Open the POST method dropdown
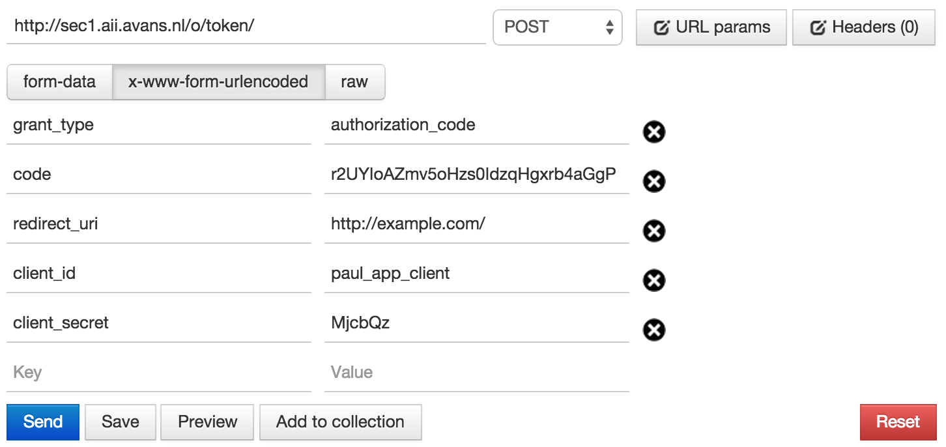 pos(558,27)
